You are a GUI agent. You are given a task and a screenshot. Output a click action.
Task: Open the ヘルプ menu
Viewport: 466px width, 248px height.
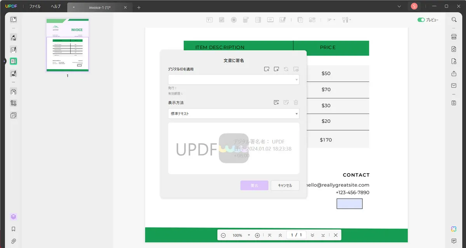(x=56, y=7)
